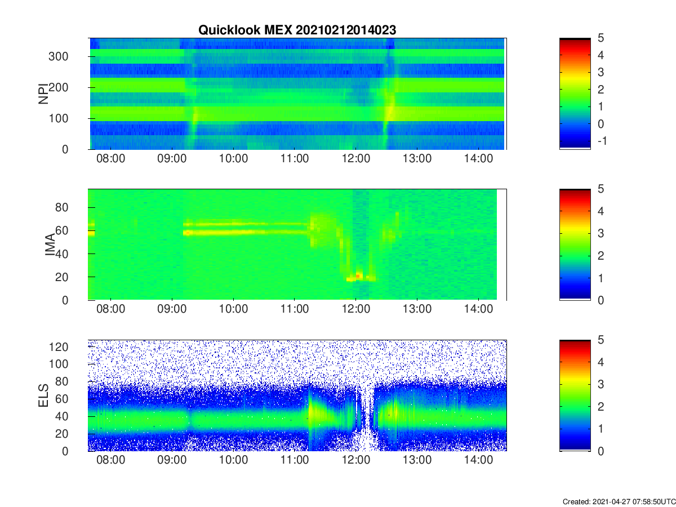Click the NPI panel colorbar
The width and height of the screenshot is (676, 507).
(x=575, y=94)
